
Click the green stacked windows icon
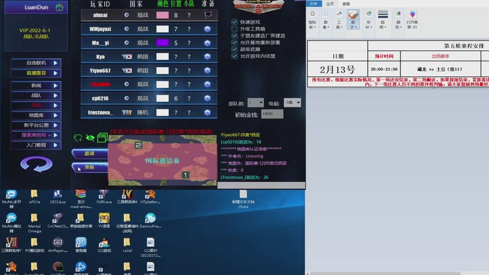tap(102, 137)
